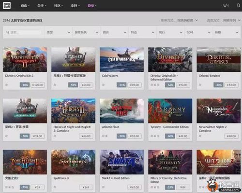Image resolution: width=242 pixels, height=193 pixels.
Task: Click the Cold Waters price button
Action: coord(135,85)
